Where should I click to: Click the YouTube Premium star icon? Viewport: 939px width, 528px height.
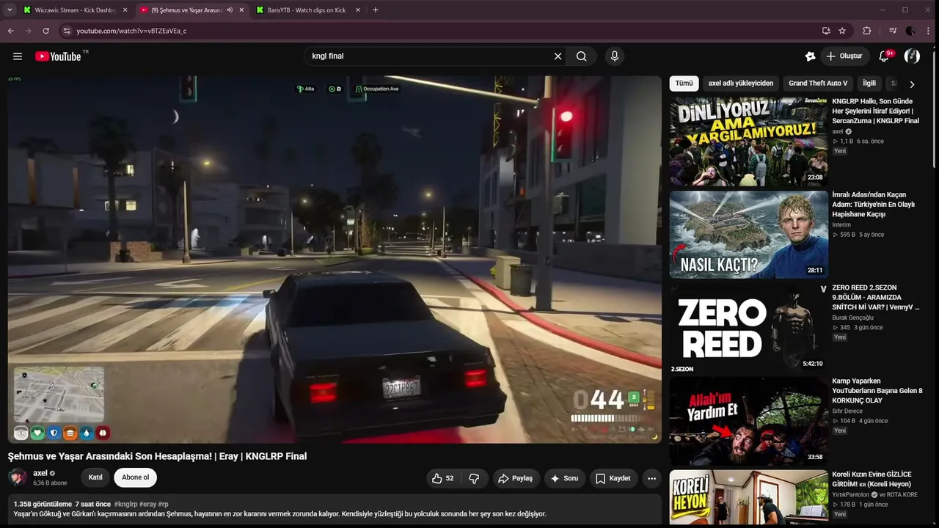[810, 56]
